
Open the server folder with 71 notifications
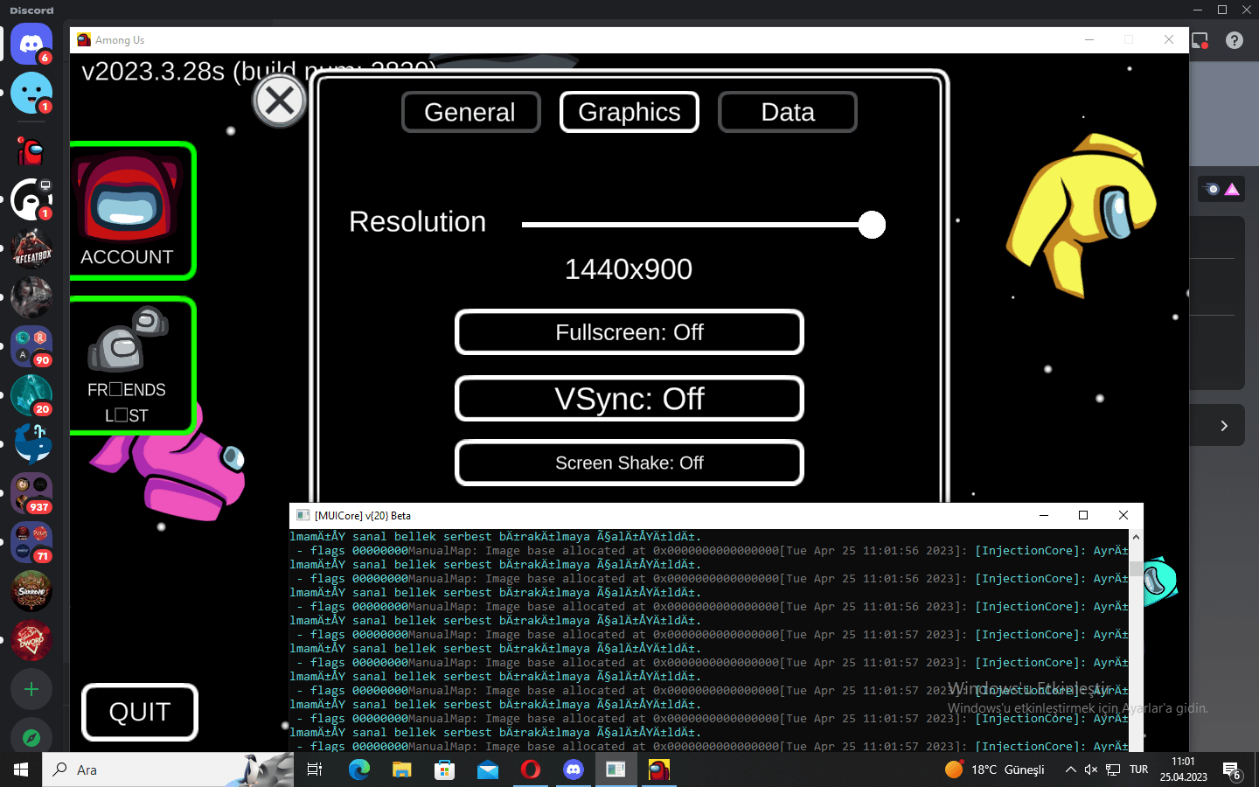click(31, 542)
